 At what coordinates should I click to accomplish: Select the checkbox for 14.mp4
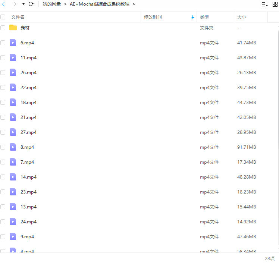pos(3,177)
